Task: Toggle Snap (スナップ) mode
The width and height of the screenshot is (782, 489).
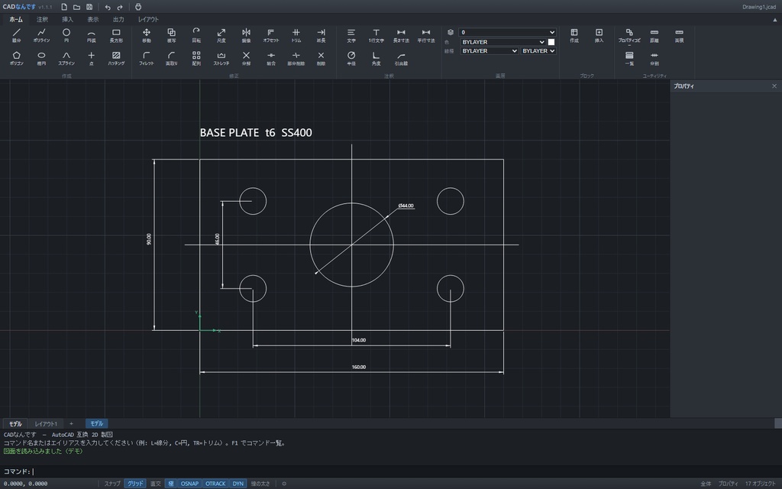Action: pyautogui.click(x=112, y=484)
